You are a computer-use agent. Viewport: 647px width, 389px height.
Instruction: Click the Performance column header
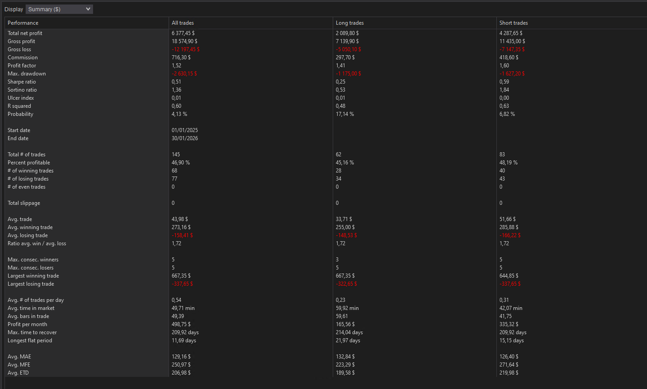coord(22,22)
